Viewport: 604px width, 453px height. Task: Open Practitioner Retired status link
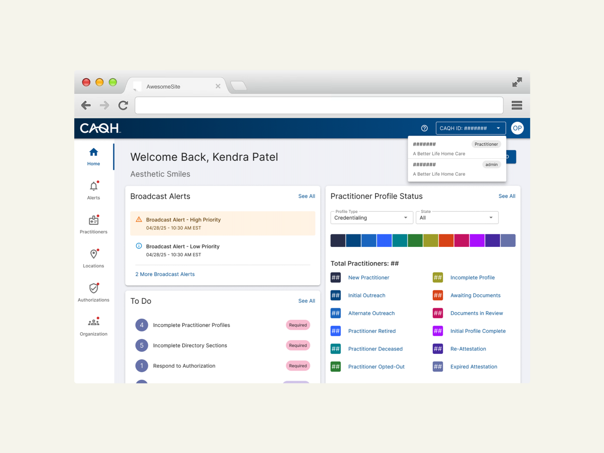(372, 331)
